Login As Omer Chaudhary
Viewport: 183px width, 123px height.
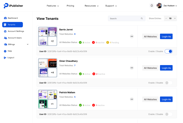coord(166,68)
